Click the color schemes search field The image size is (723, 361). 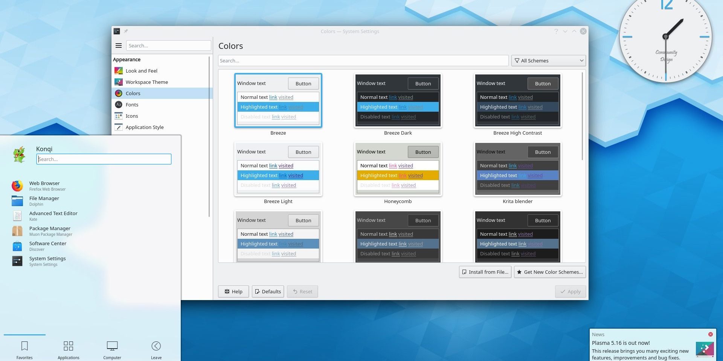tap(363, 61)
